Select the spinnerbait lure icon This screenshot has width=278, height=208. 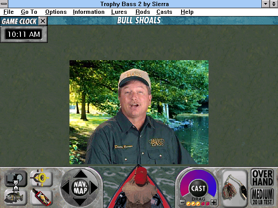tap(235, 188)
